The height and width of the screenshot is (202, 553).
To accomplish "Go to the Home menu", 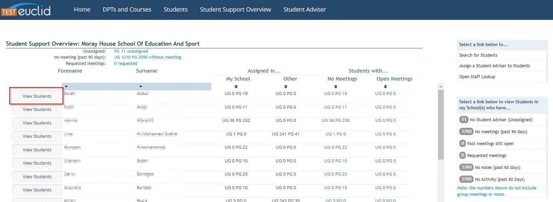I will click(82, 10).
